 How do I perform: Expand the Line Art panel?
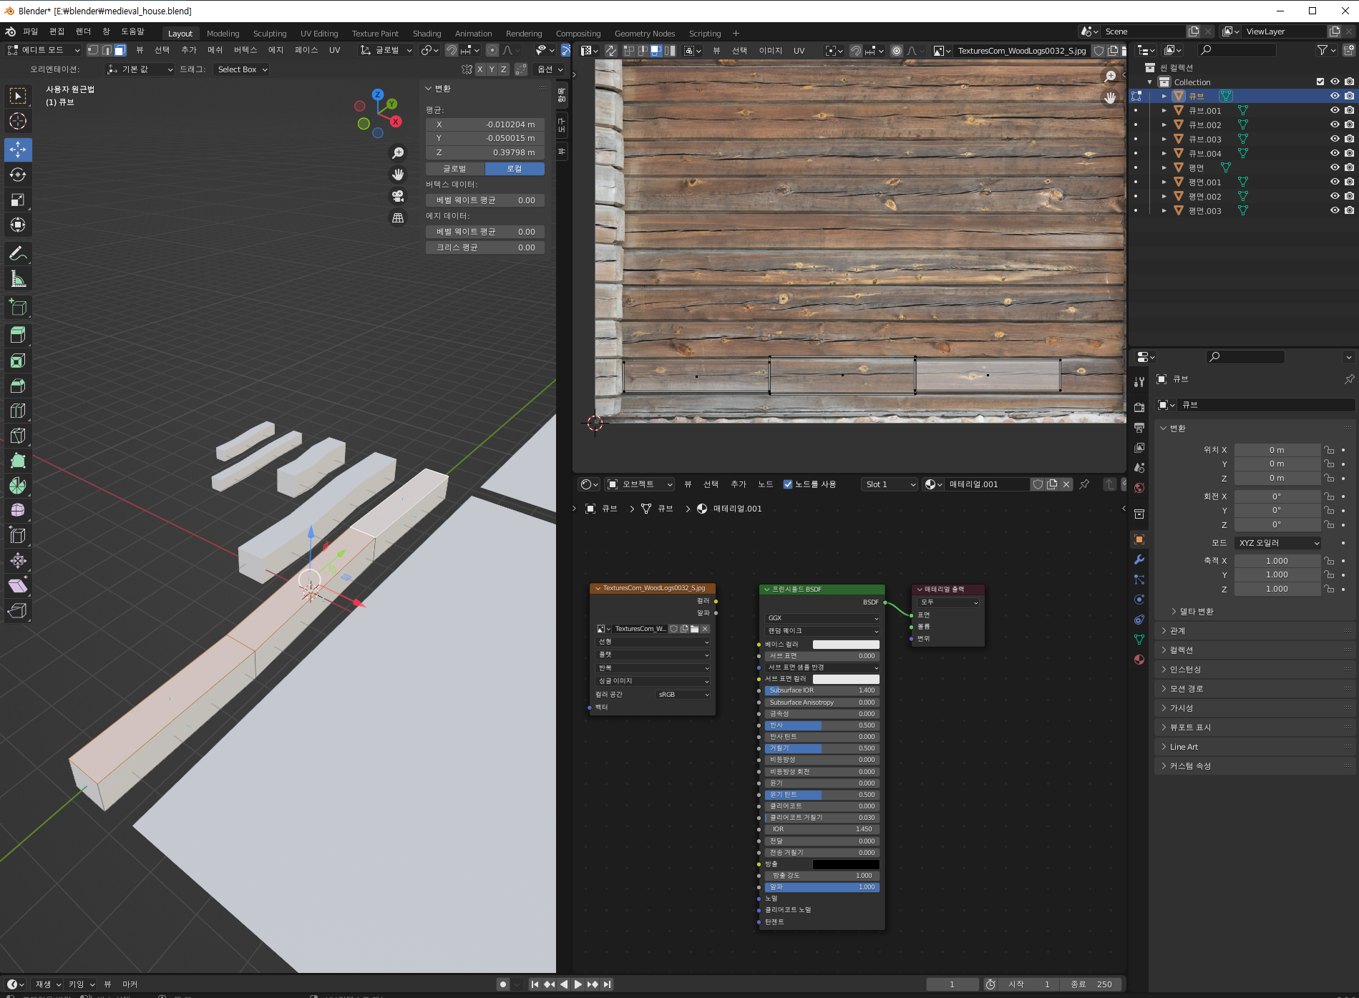(1184, 747)
